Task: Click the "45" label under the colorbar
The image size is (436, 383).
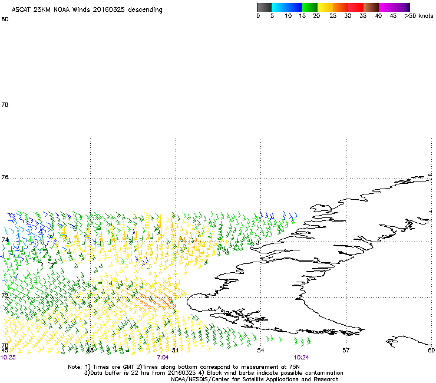Action: pyautogui.click(x=393, y=16)
